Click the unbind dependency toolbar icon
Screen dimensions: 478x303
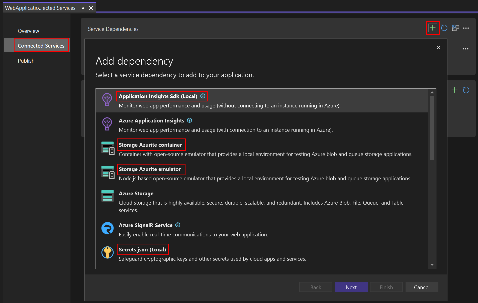(x=455, y=28)
